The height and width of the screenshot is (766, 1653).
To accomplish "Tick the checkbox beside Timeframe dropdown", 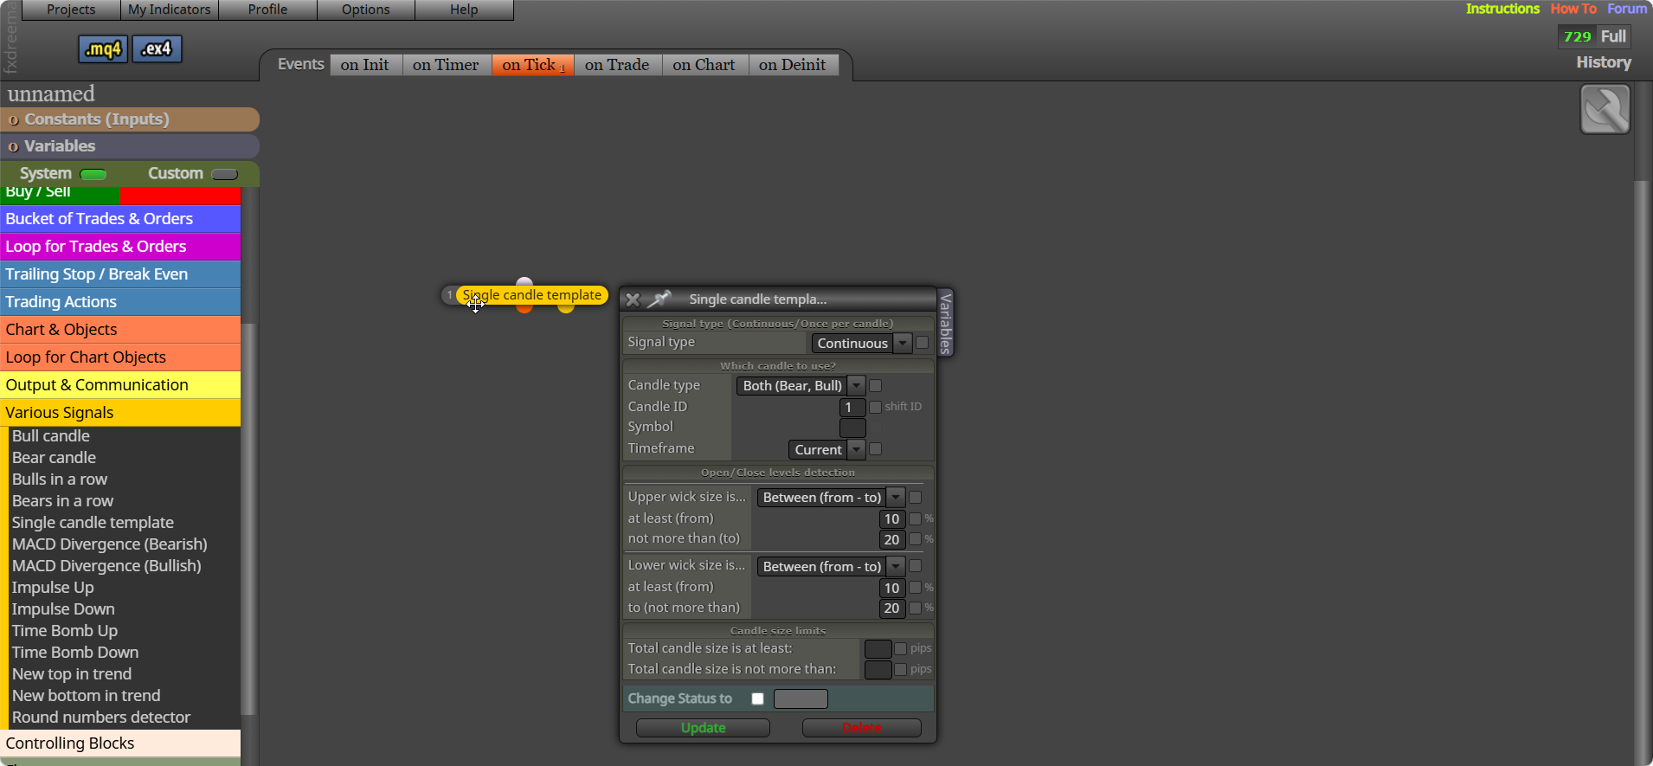I will pos(876,449).
